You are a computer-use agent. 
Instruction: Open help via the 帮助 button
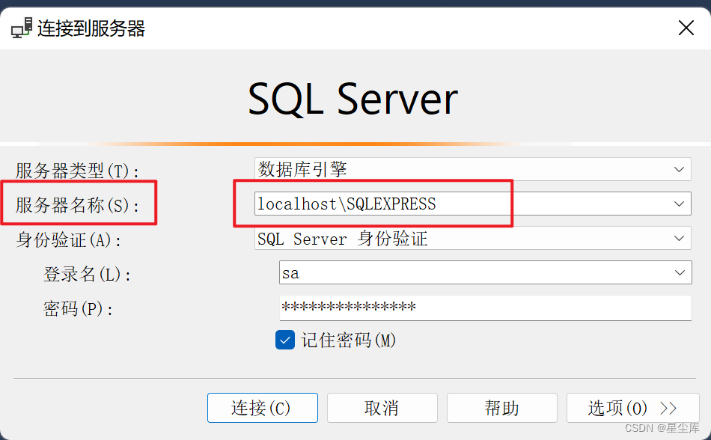click(x=501, y=408)
